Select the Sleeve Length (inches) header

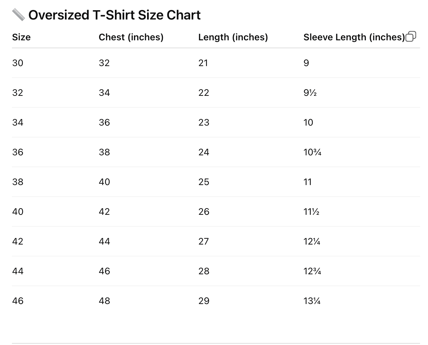[x=354, y=37]
